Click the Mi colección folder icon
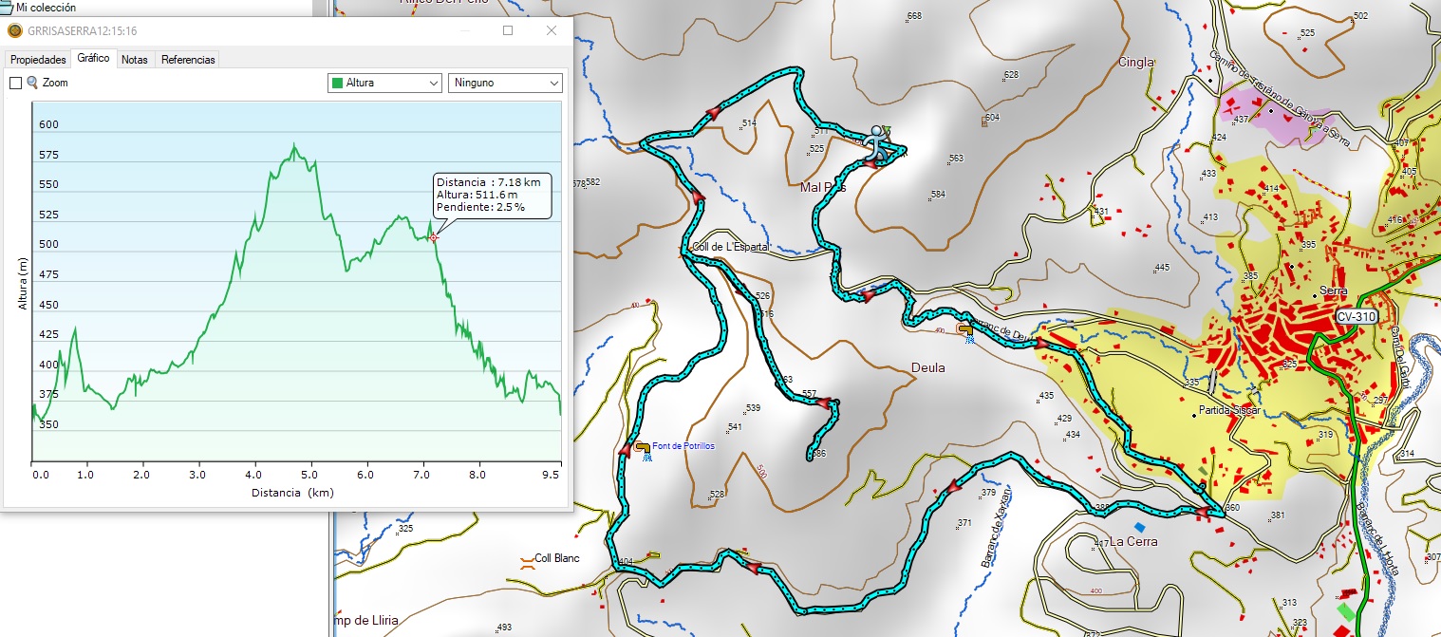1441x637 pixels. coord(7,7)
